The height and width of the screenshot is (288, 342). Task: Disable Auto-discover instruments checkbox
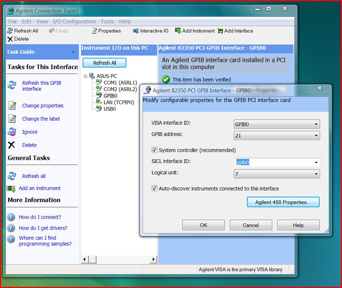[154, 189]
